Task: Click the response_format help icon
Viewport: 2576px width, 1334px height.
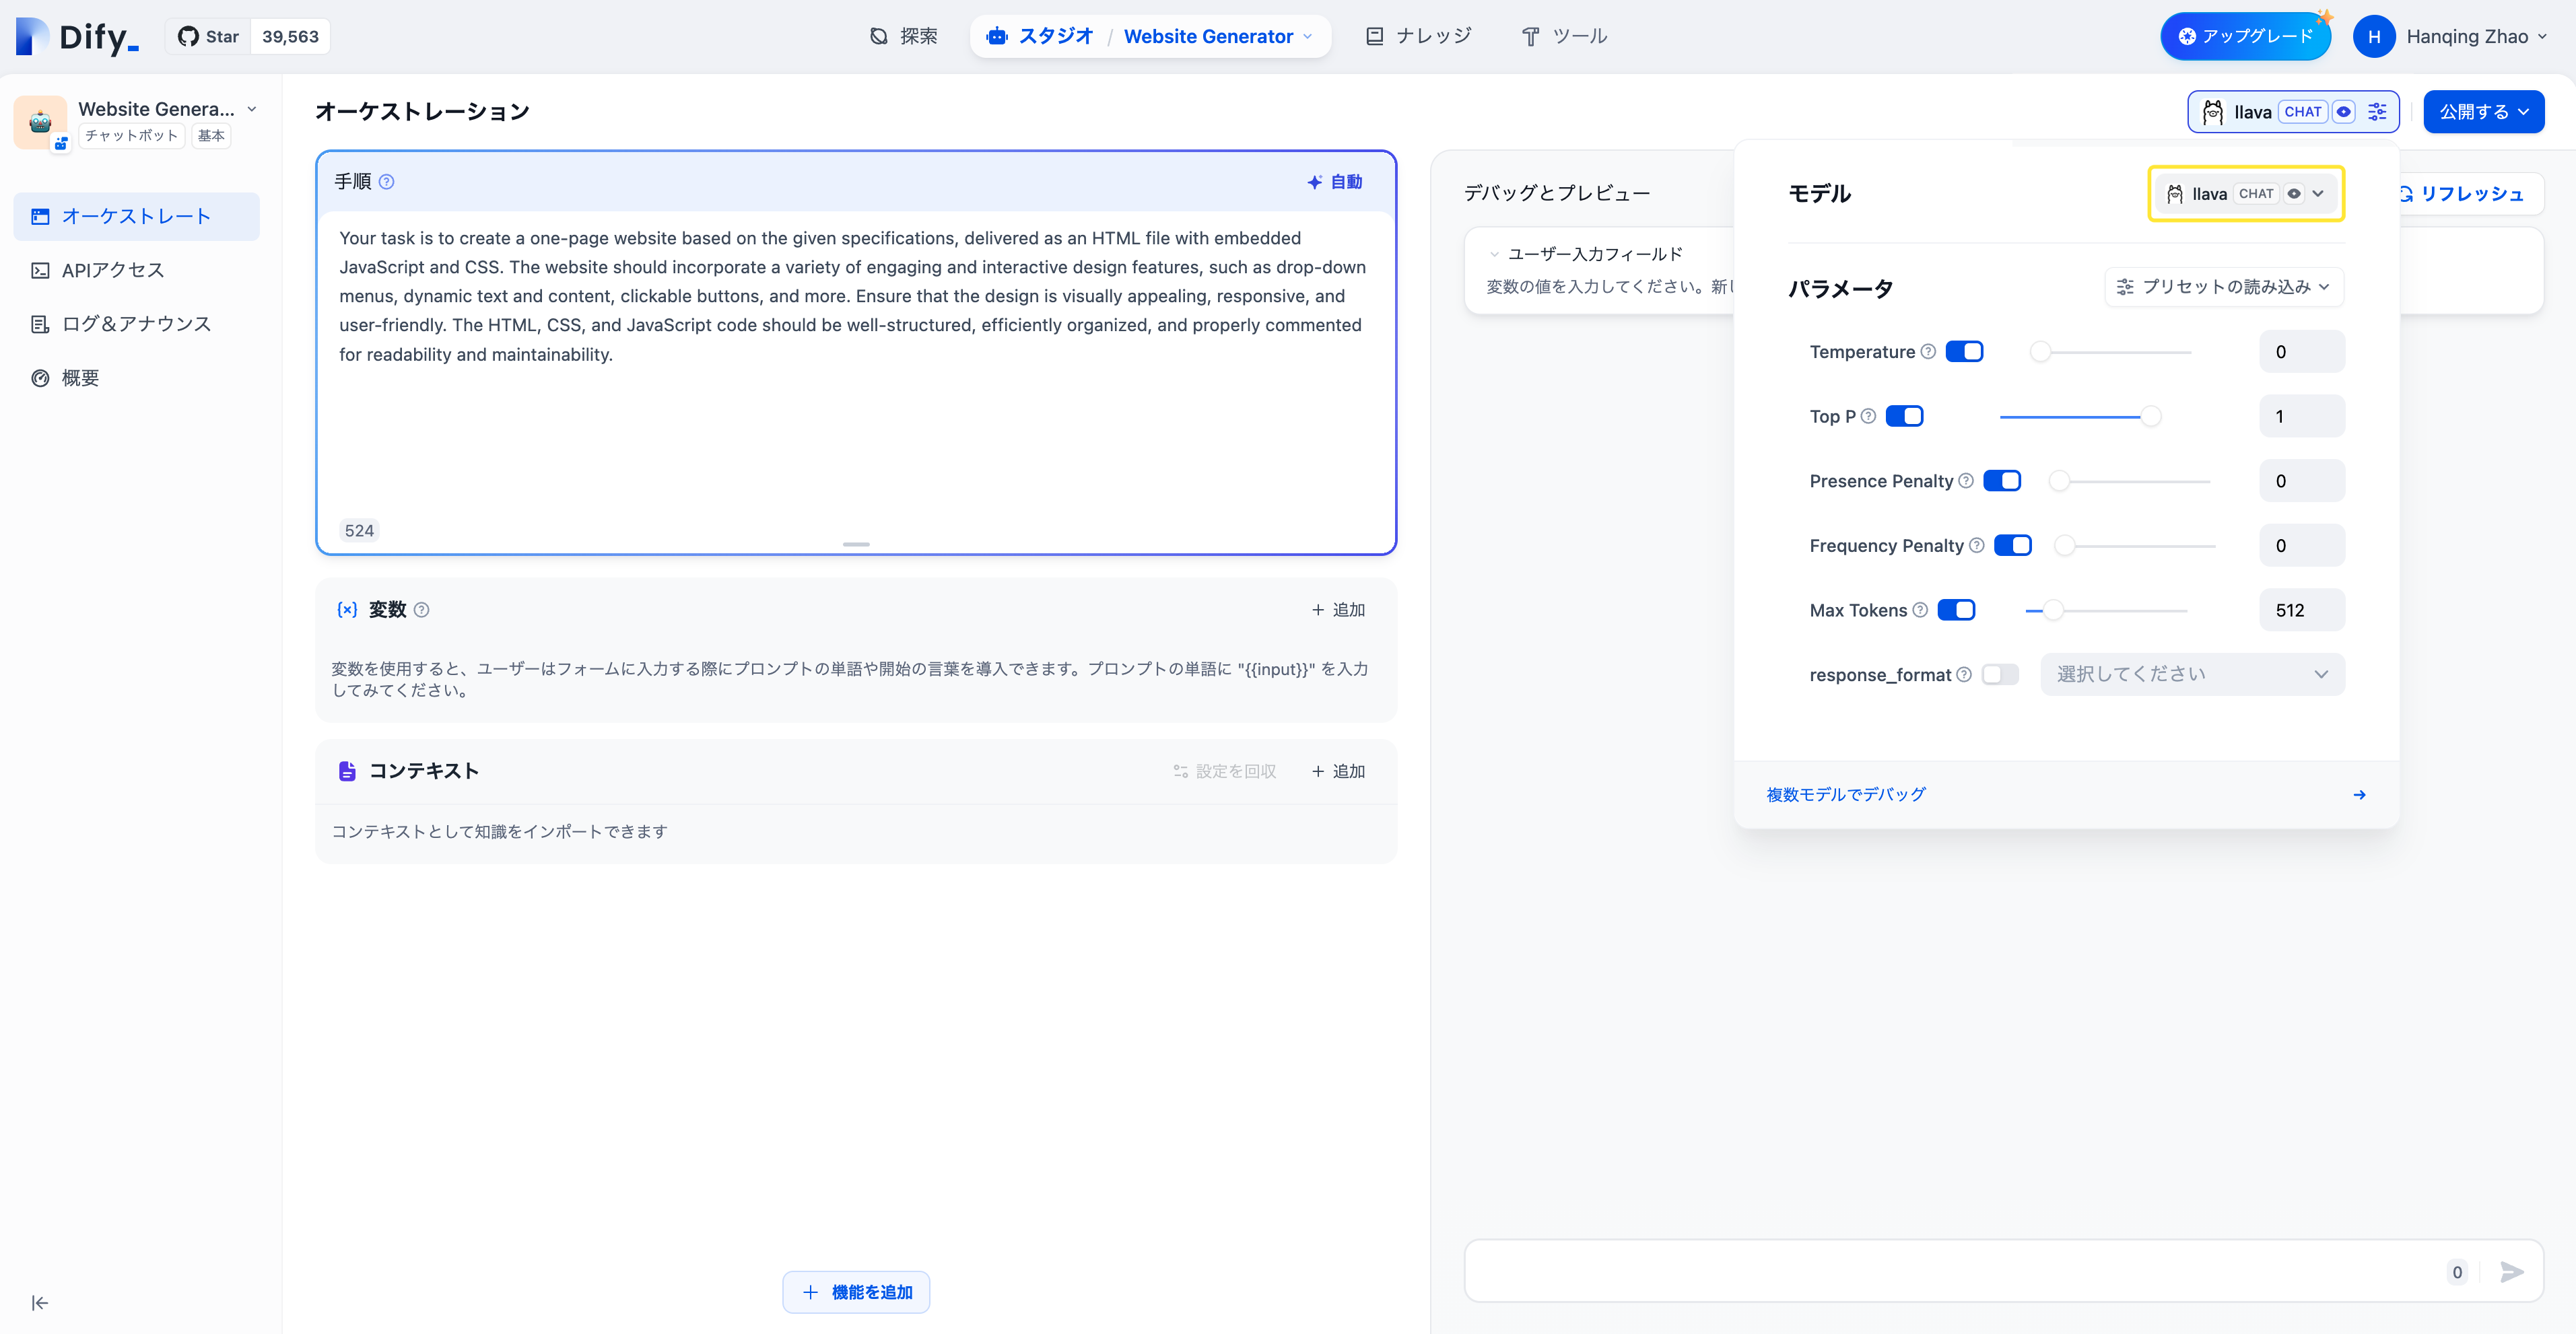Action: tap(1964, 675)
